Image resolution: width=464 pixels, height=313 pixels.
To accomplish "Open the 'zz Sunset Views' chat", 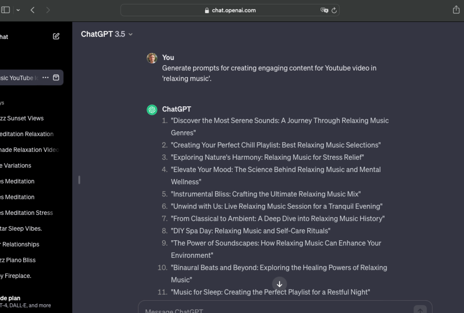I will tap(22, 118).
